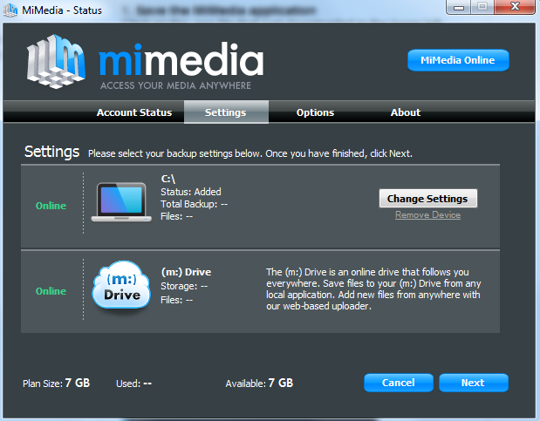Click the 'Files: --' text under C:\

pyautogui.click(x=177, y=216)
